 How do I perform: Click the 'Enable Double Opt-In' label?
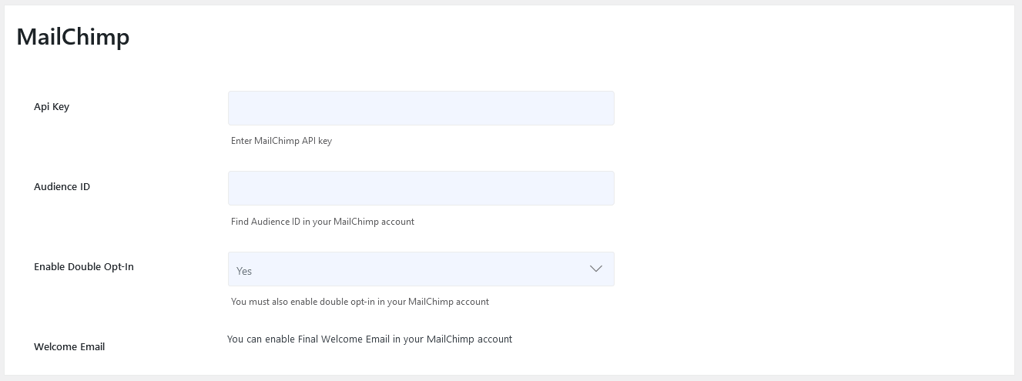pos(84,267)
